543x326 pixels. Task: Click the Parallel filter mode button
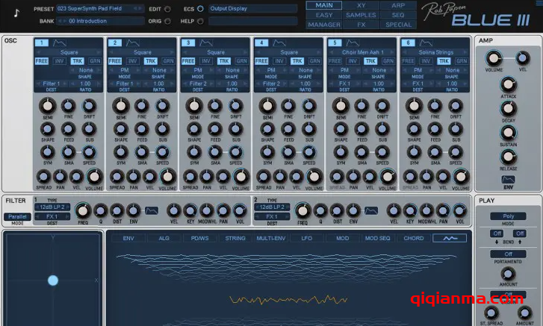tap(16, 216)
